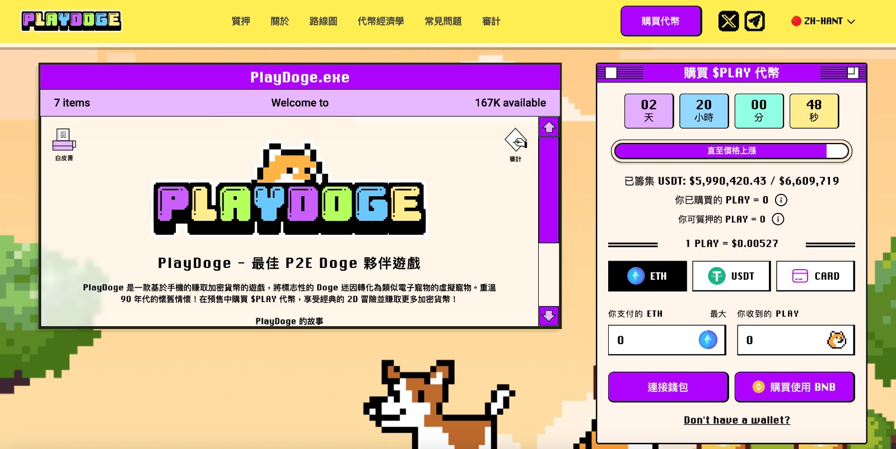Viewport: 896px width, 449px height.
Task: Click the 直至價格上漲 progress bar
Action: pos(731,151)
